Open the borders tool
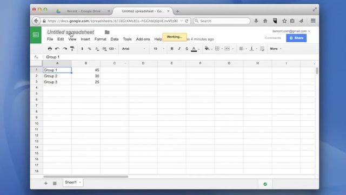 pyautogui.click(x=217, y=49)
